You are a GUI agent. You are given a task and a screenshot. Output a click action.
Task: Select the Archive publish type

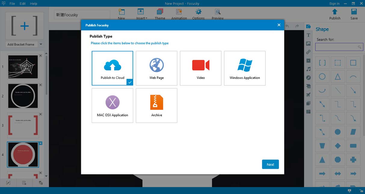(157, 106)
